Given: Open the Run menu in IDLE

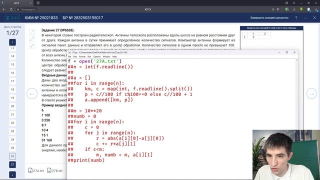Looking at the screenshot, I should (x=89, y=56).
